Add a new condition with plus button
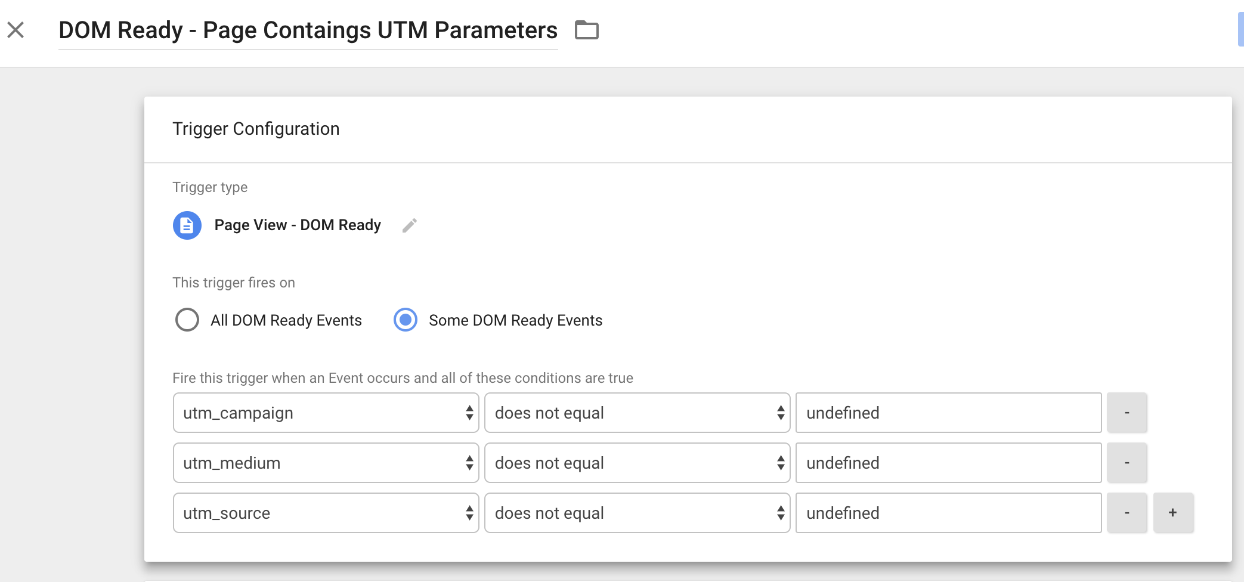 [x=1173, y=513]
